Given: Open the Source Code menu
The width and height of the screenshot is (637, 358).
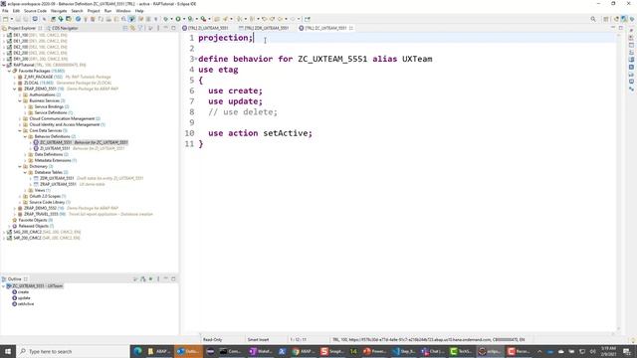Looking at the screenshot, I should pyautogui.click(x=35, y=11).
